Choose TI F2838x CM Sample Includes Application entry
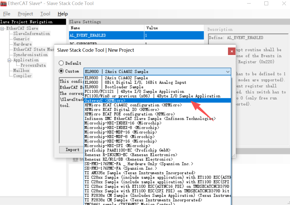Screen dimensions: 290x205 click(x=157, y=196)
